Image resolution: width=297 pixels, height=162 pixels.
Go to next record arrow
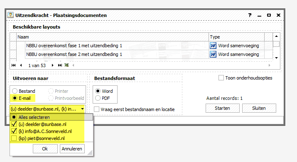pos(52,65)
